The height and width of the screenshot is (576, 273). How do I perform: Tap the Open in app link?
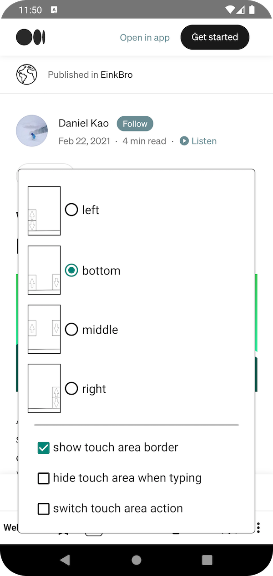145,38
